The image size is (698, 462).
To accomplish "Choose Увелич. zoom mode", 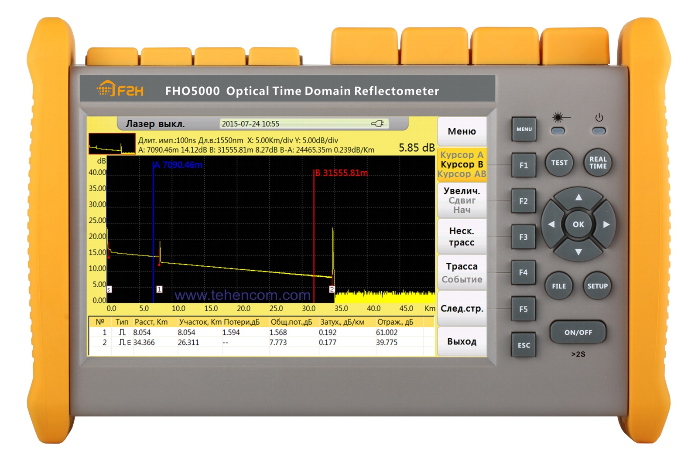I will point(462,191).
